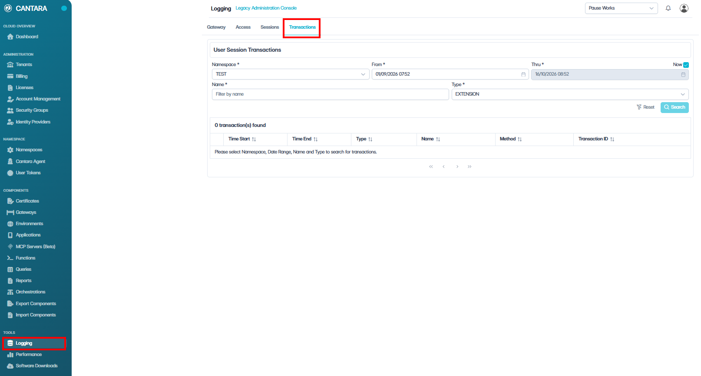Open the Type EXTENSION dropdown
The width and height of the screenshot is (701, 376).
[570, 94]
